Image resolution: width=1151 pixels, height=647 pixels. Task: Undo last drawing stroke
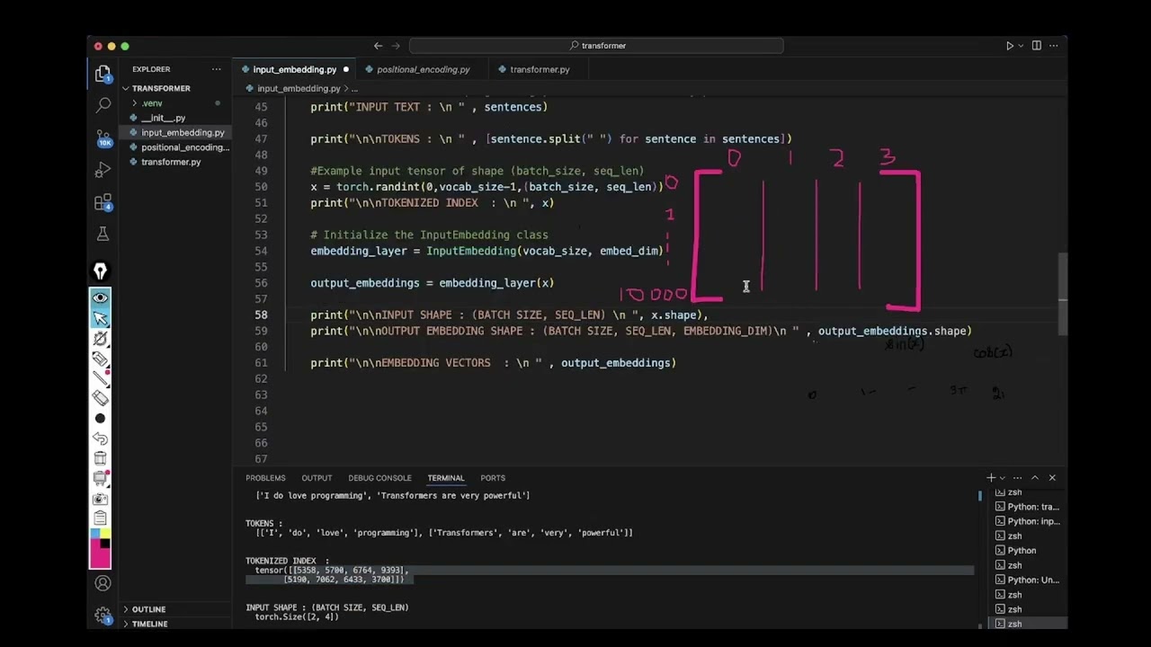click(100, 439)
